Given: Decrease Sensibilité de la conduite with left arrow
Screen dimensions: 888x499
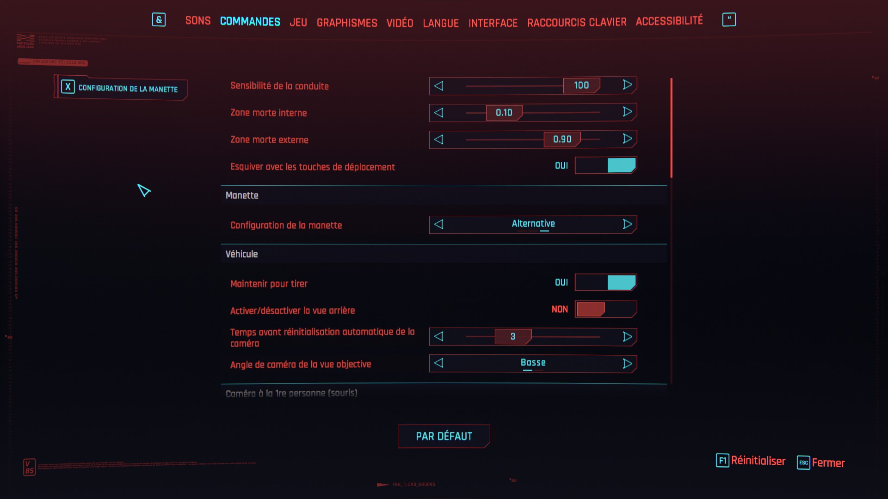Looking at the screenshot, I should click(439, 86).
